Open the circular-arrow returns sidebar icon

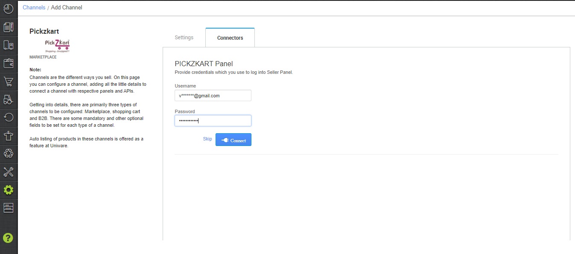(9, 118)
